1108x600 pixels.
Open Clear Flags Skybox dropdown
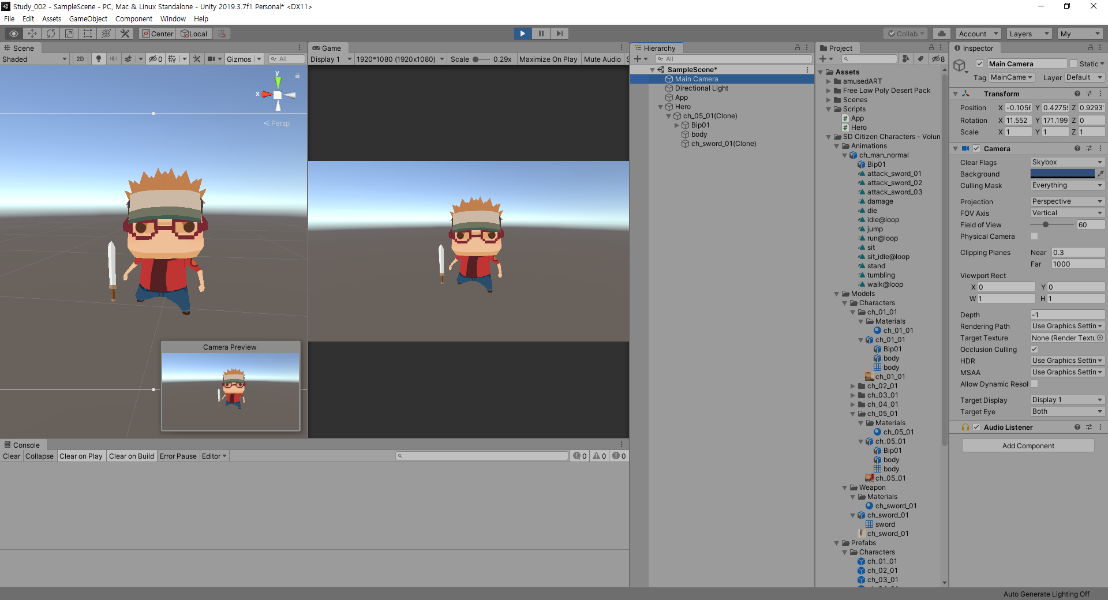click(x=1068, y=162)
